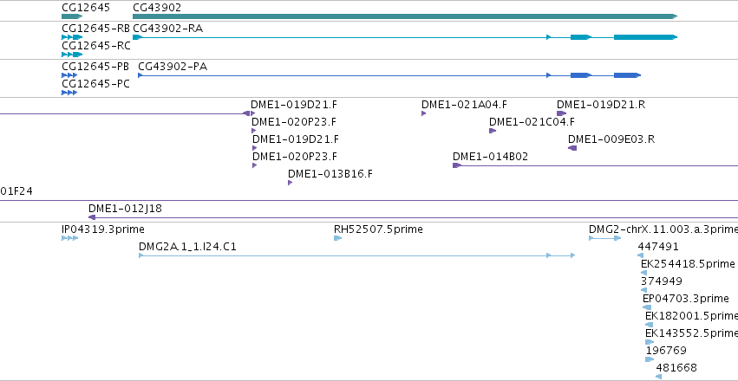Image resolution: width=738 pixels, height=381 pixels.
Task: Click the RH52507.5prime arrow glyph
Action: (338, 238)
